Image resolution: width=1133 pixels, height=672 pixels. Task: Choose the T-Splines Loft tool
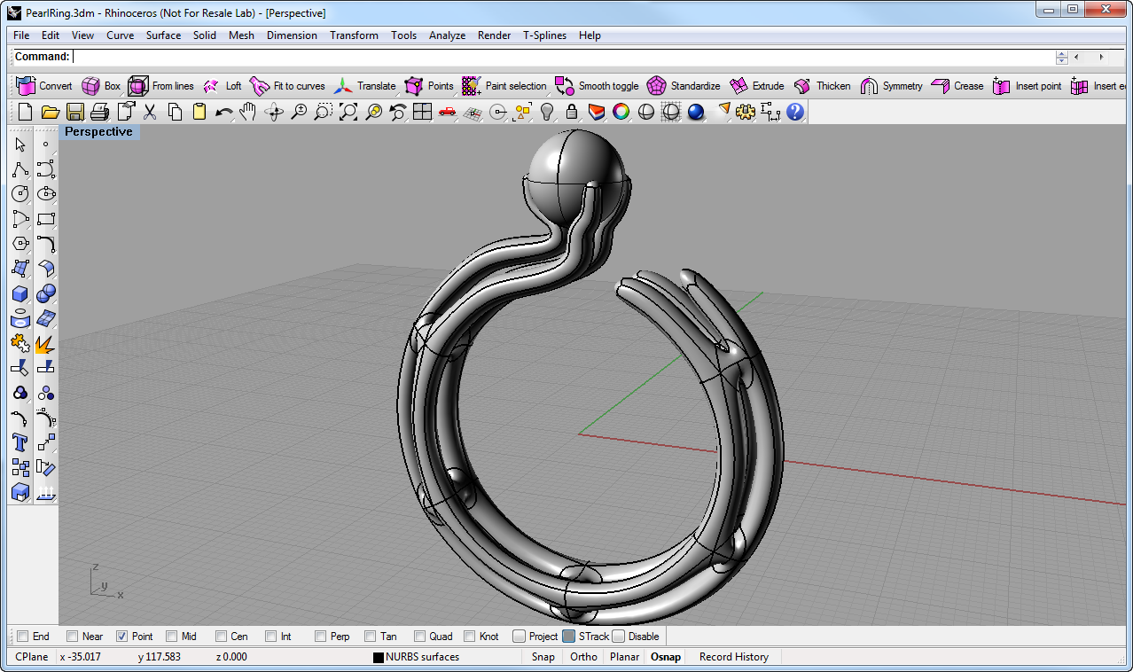222,86
